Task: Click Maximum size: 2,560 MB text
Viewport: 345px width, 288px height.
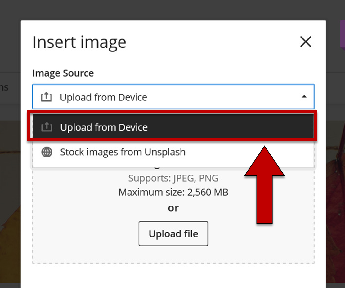Action: (173, 192)
